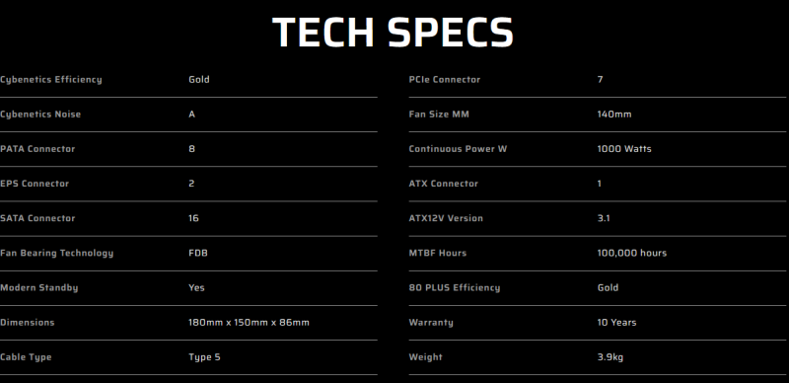Select the Cybenetics Efficiency label
This screenshot has width=789, height=383.
click(51, 80)
